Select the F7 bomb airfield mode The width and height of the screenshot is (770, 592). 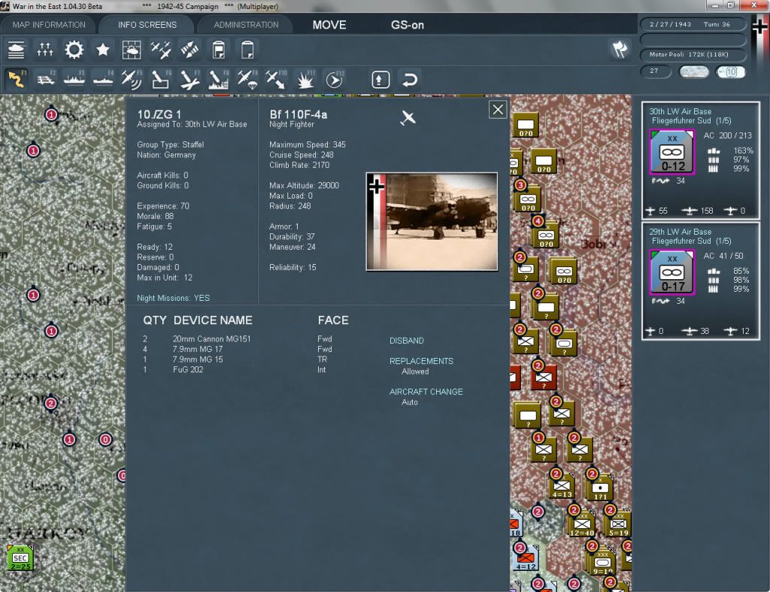(x=189, y=79)
